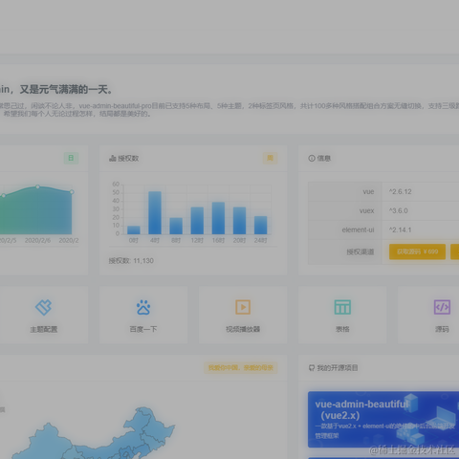Click the GitHub icon beside 我的开源项目
This screenshot has width=459, height=459.
(312, 368)
